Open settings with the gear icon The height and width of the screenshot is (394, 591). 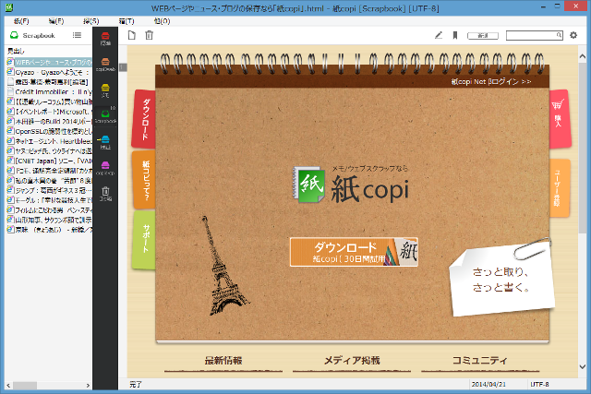(573, 35)
